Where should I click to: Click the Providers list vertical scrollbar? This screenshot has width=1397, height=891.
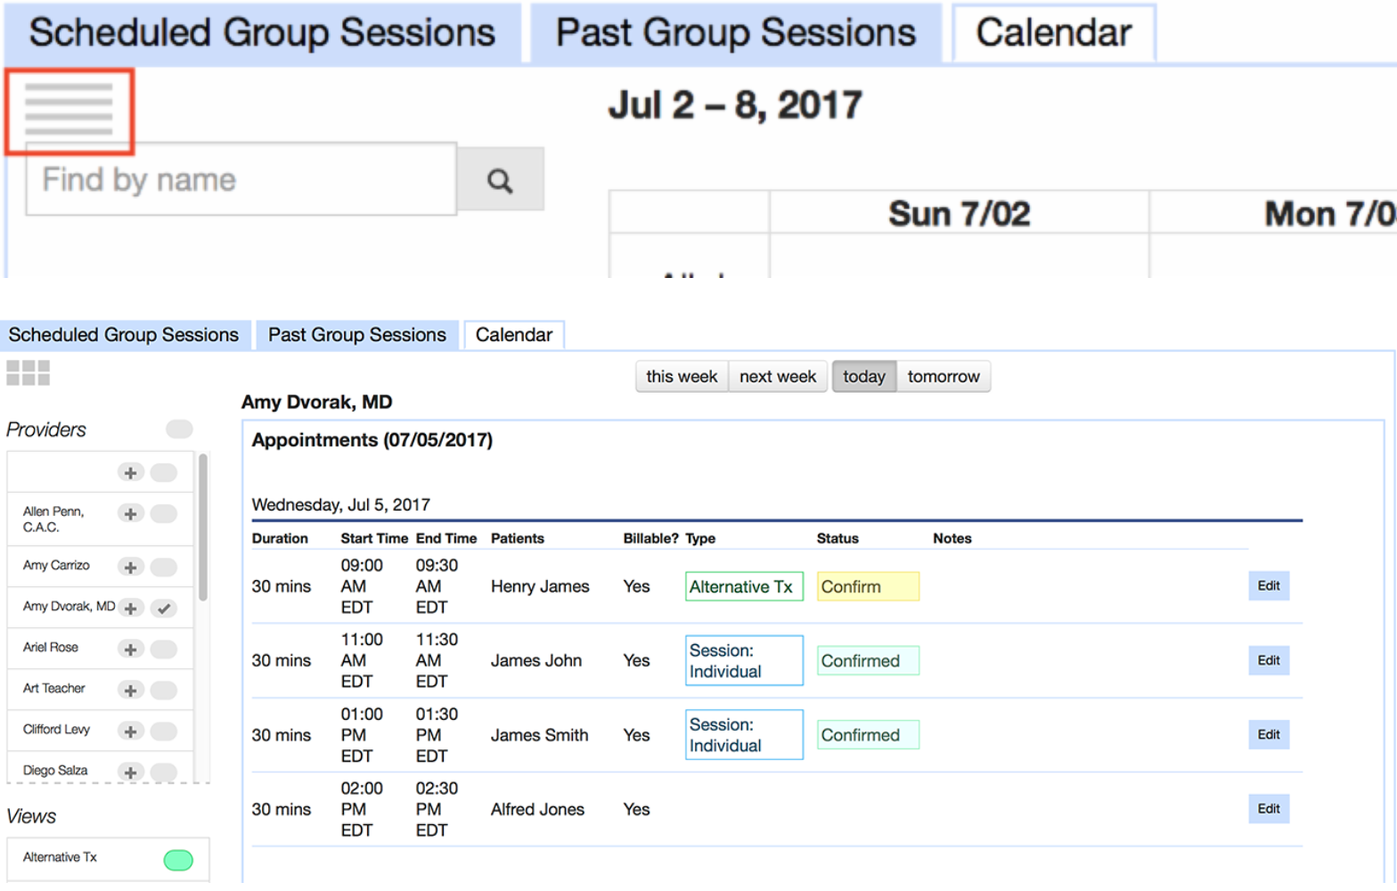coord(203,527)
